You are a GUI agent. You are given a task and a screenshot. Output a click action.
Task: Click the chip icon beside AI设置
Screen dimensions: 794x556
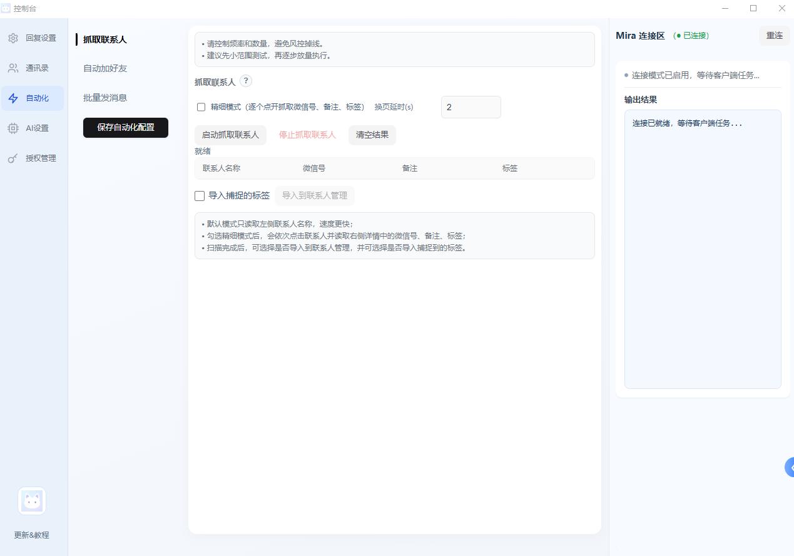click(x=13, y=128)
